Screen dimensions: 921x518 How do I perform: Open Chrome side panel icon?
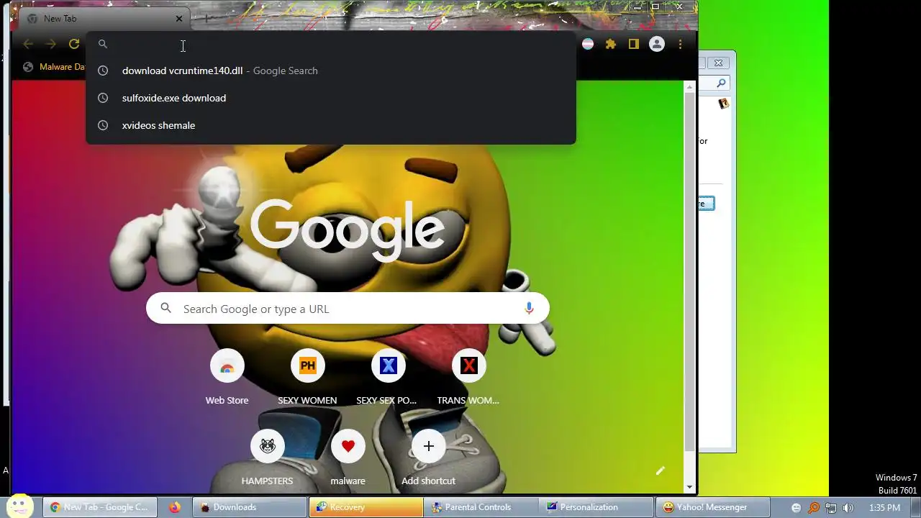633,44
